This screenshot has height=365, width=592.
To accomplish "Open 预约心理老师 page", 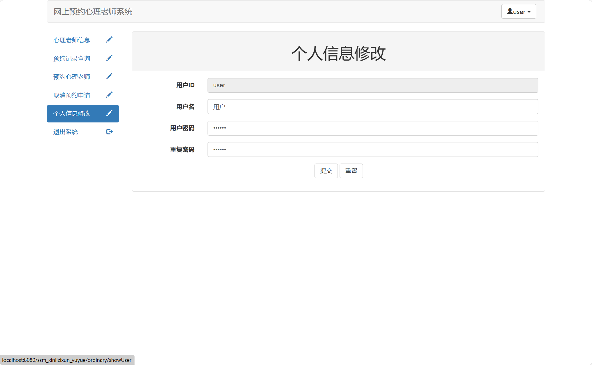I will tap(71, 76).
